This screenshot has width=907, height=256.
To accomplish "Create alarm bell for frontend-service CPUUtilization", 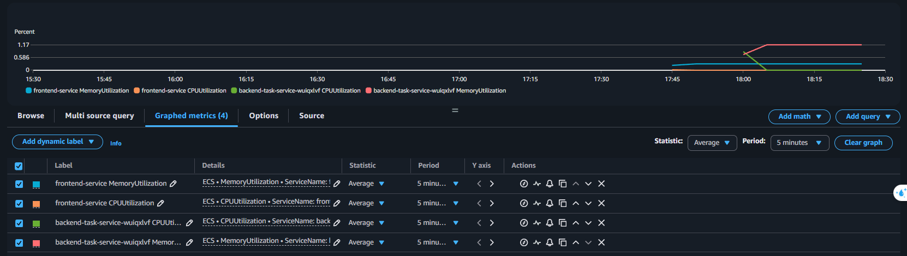I will pos(550,203).
